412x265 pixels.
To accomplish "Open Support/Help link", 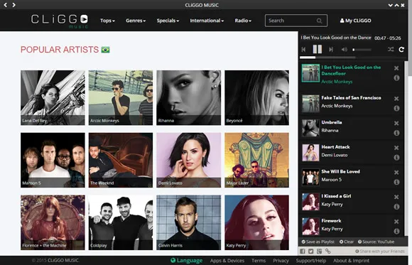I will (311, 261).
